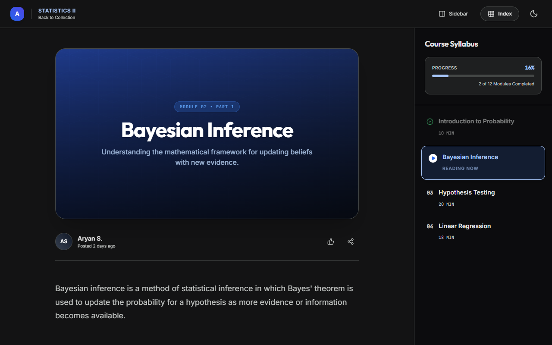Select Introduction to Probability in syllabus
Viewport: 552px width, 345px height.
coord(476,122)
